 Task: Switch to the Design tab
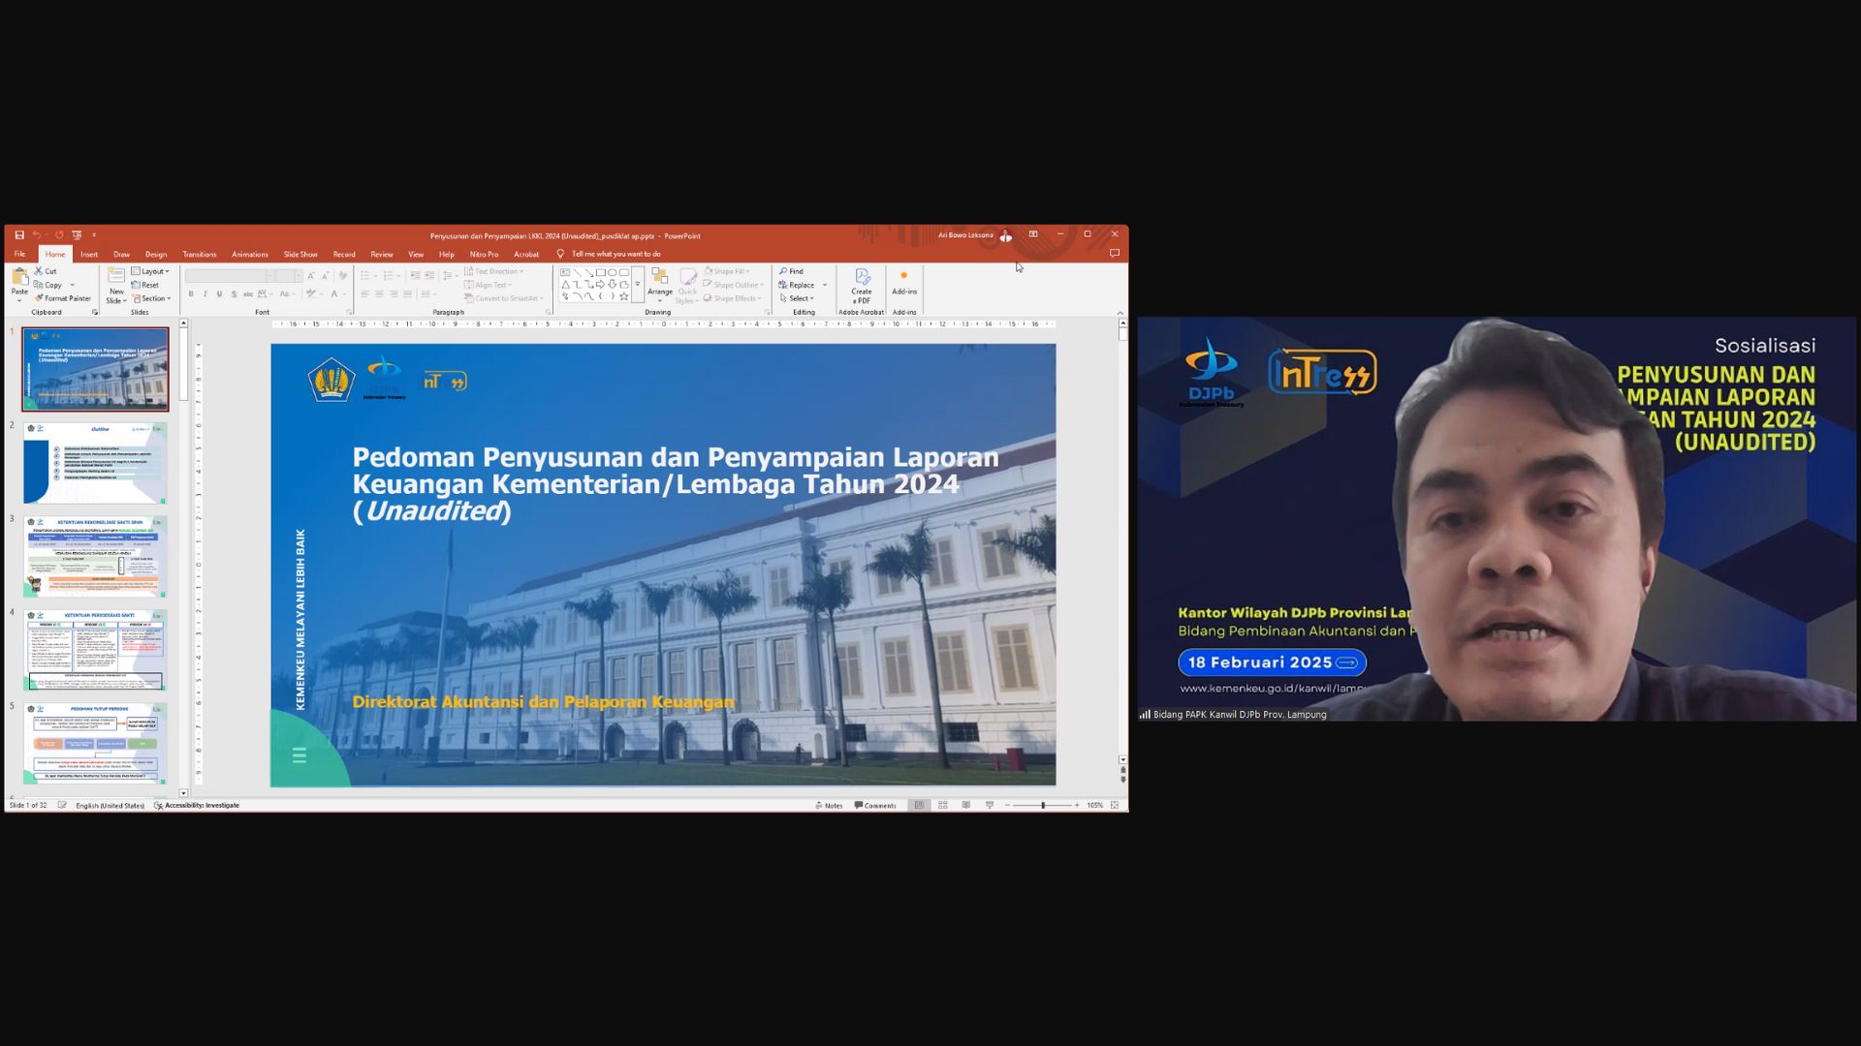point(156,254)
